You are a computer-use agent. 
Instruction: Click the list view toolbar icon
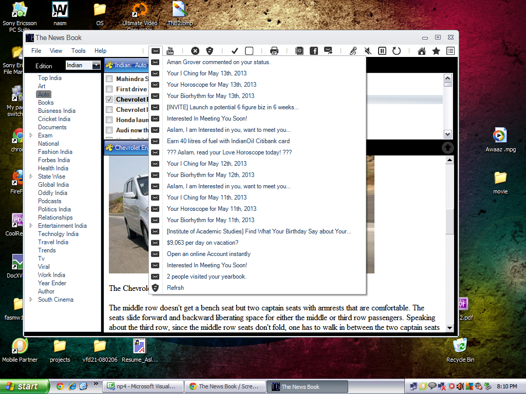point(450,51)
